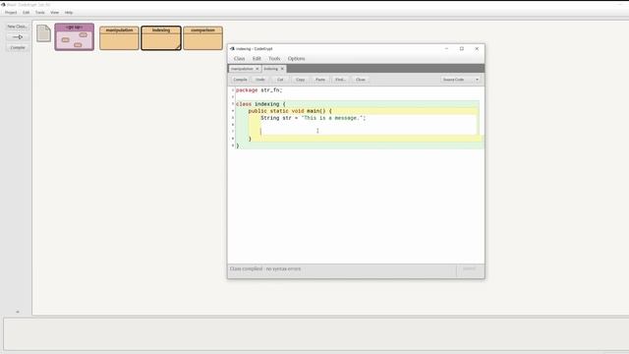The image size is (629, 354).
Task: Click the New Class button
Action: [x=18, y=27]
